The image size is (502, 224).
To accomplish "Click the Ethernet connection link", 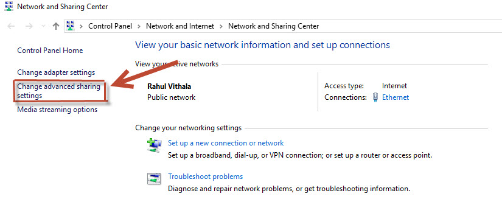I will click(x=396, y=97).
